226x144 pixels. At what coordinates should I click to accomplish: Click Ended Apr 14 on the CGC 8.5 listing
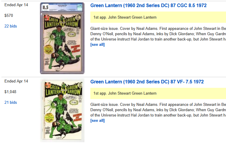16,5
